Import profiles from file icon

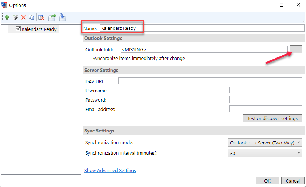pos(62,17)
